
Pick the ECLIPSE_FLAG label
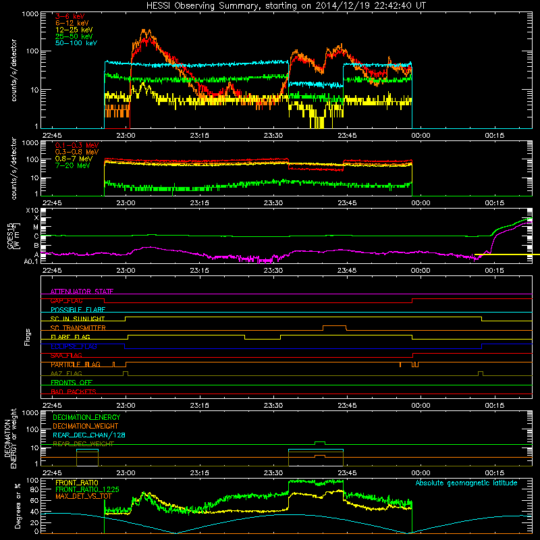(74, 346)
